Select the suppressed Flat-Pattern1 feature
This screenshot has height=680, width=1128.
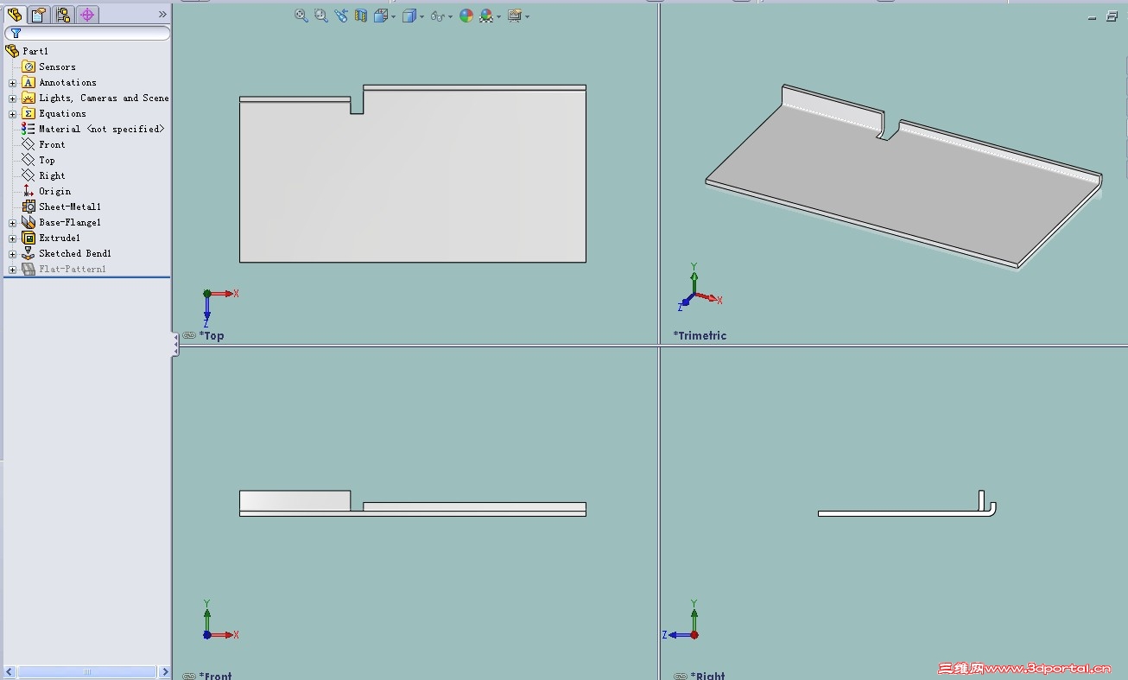point(73,269)
